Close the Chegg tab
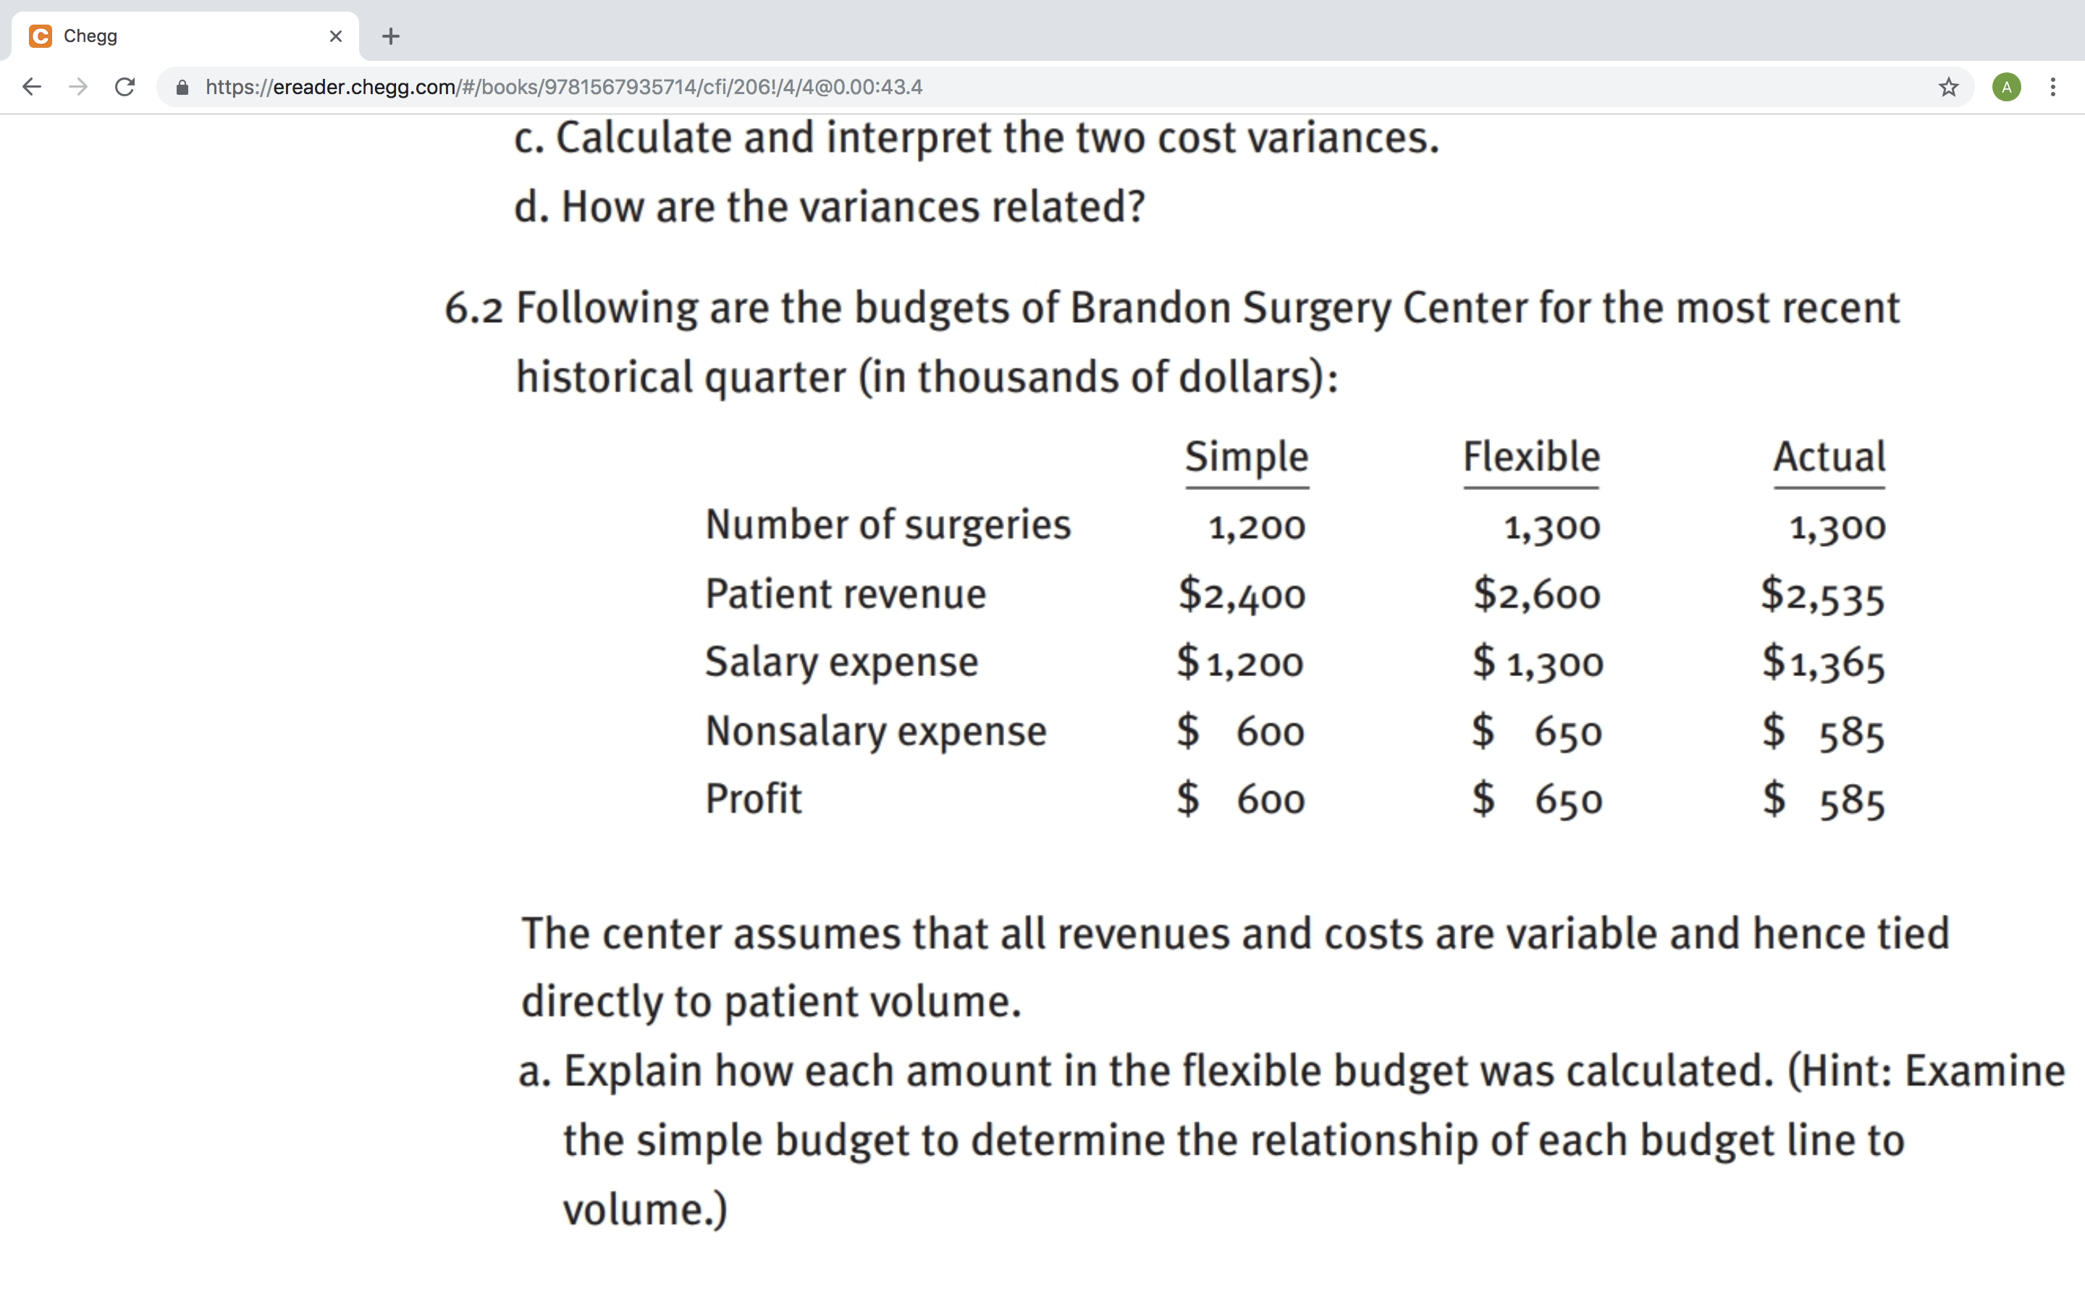The image size is (2085, 1303). 336,36
